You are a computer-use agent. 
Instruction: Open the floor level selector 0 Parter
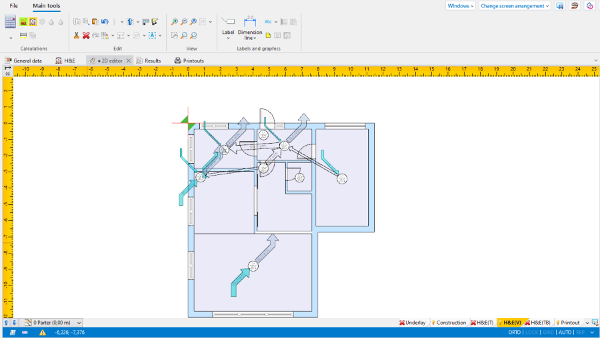57,323
